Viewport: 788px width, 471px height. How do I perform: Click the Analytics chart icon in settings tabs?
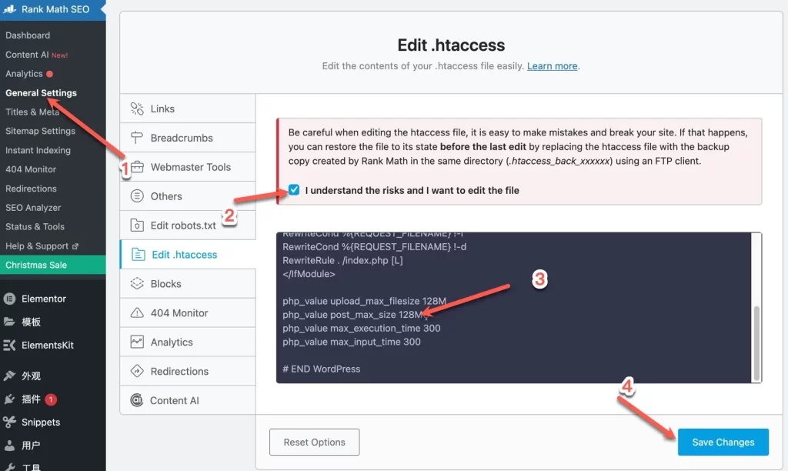[x=137, y=342]
